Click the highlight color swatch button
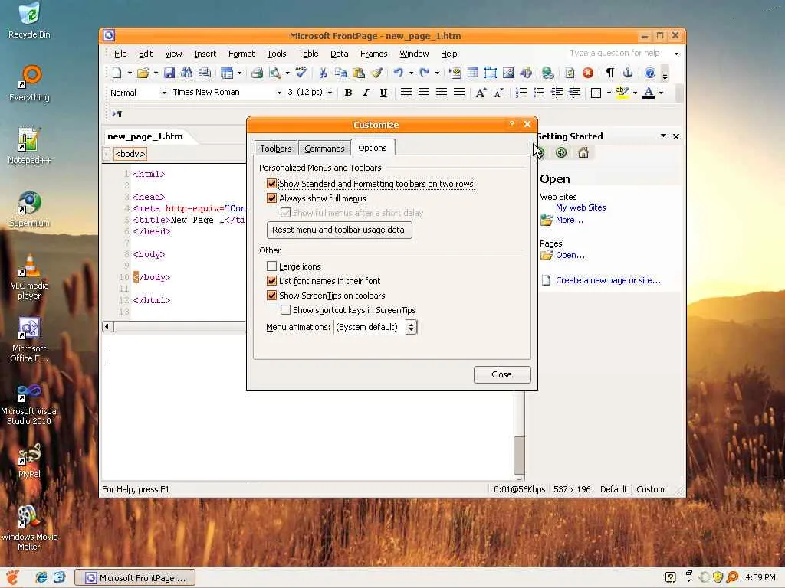 coord(622,93)
